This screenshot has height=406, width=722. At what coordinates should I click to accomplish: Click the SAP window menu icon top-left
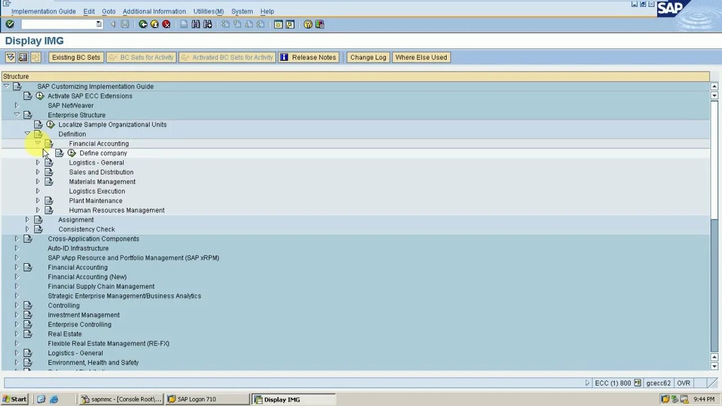click(7, 3)
